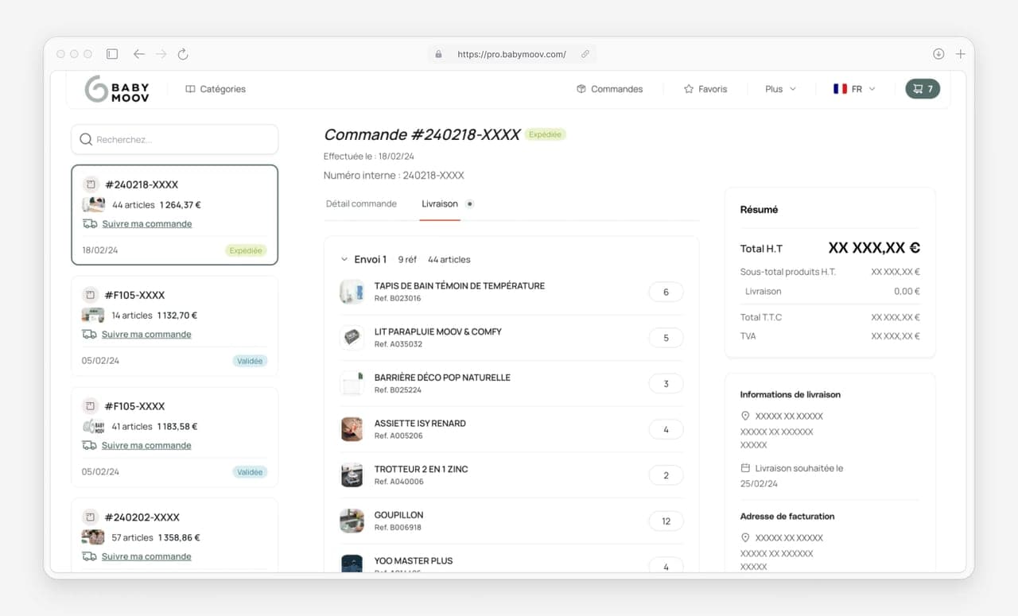The image size is (1018, 616).
Task: Click quantity 12 for Goupillon
Action: (666, 521)
